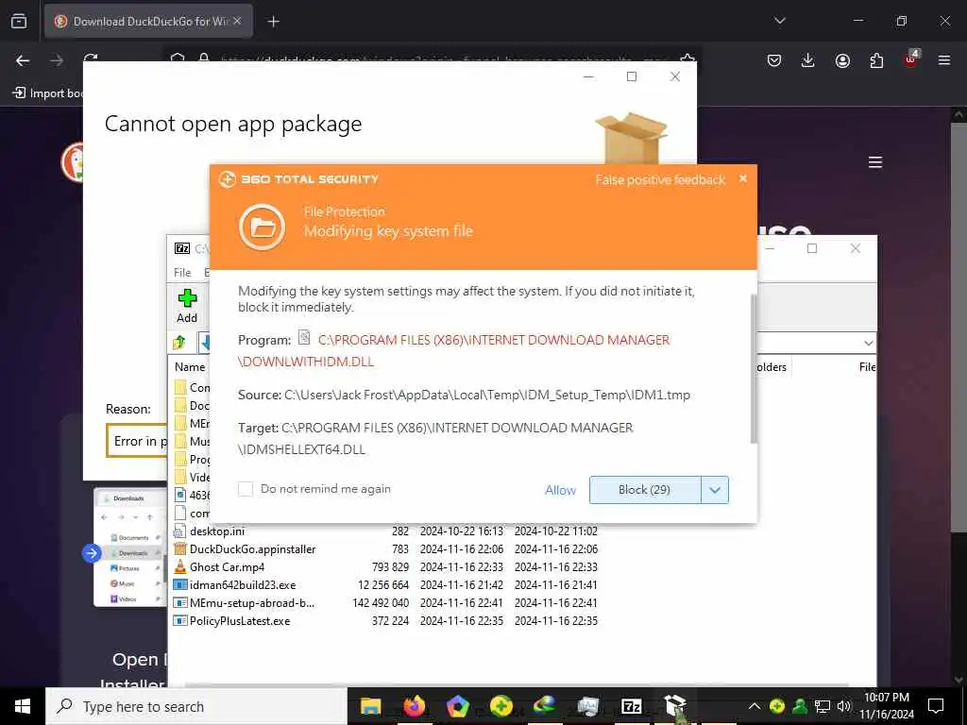Expand 7-Zip address path dropdown
This screenshot has height=725, width=967.
coord(869,343)
